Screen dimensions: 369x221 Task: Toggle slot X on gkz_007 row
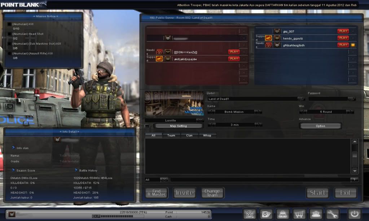(x=353, y=31)
